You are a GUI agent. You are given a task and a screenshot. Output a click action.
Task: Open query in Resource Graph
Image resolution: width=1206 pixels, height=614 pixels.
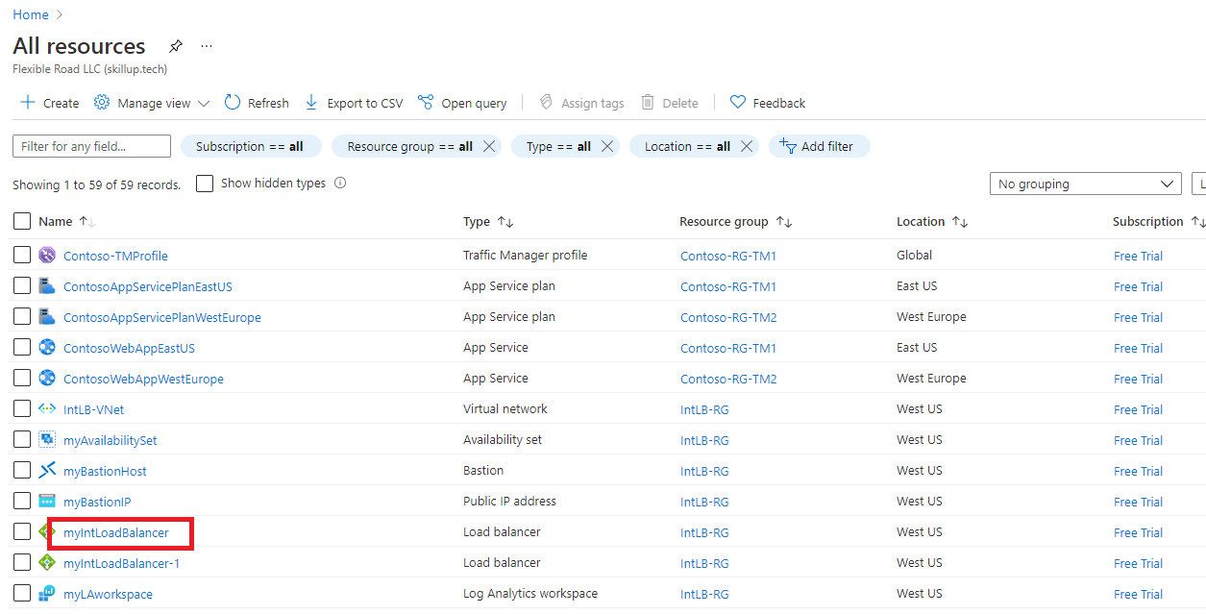[462, 102]
